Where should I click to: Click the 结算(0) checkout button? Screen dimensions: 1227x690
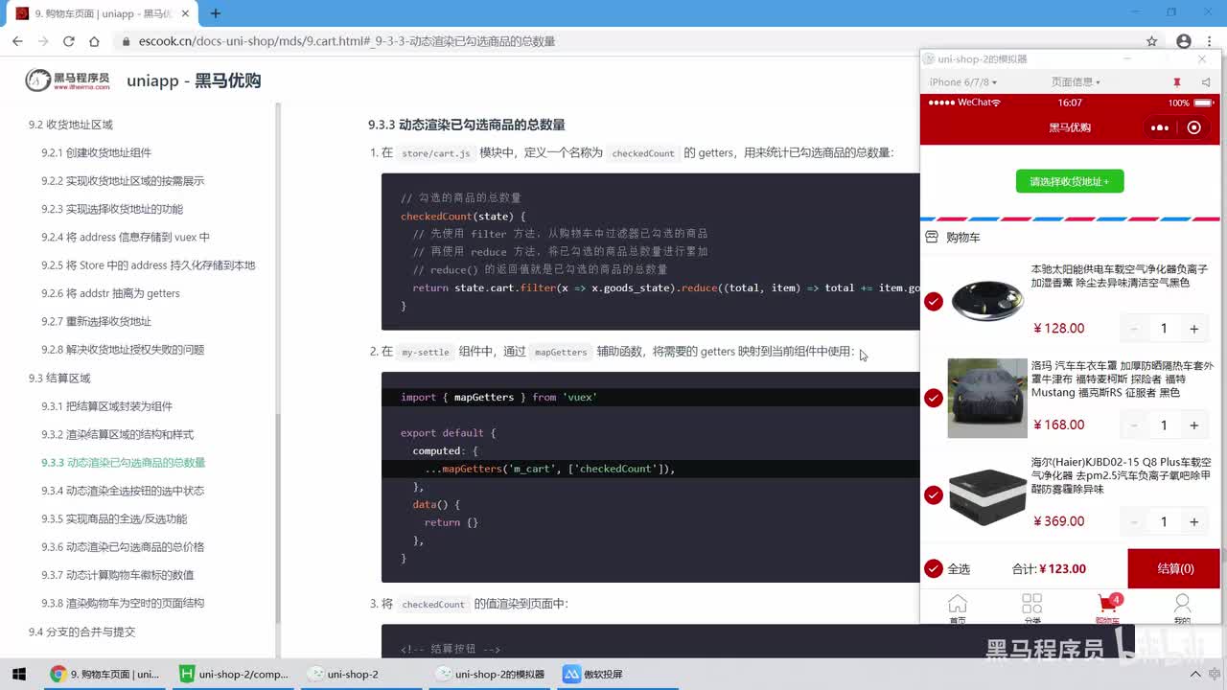pyautogui.click(x=1174, y=568)
